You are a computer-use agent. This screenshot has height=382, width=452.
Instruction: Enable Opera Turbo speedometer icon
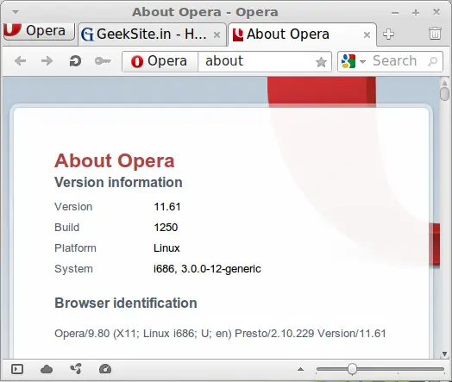tap(105, 369)
